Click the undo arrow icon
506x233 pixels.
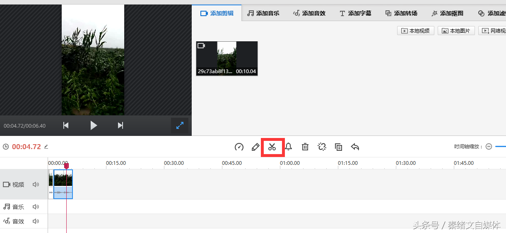355,147
